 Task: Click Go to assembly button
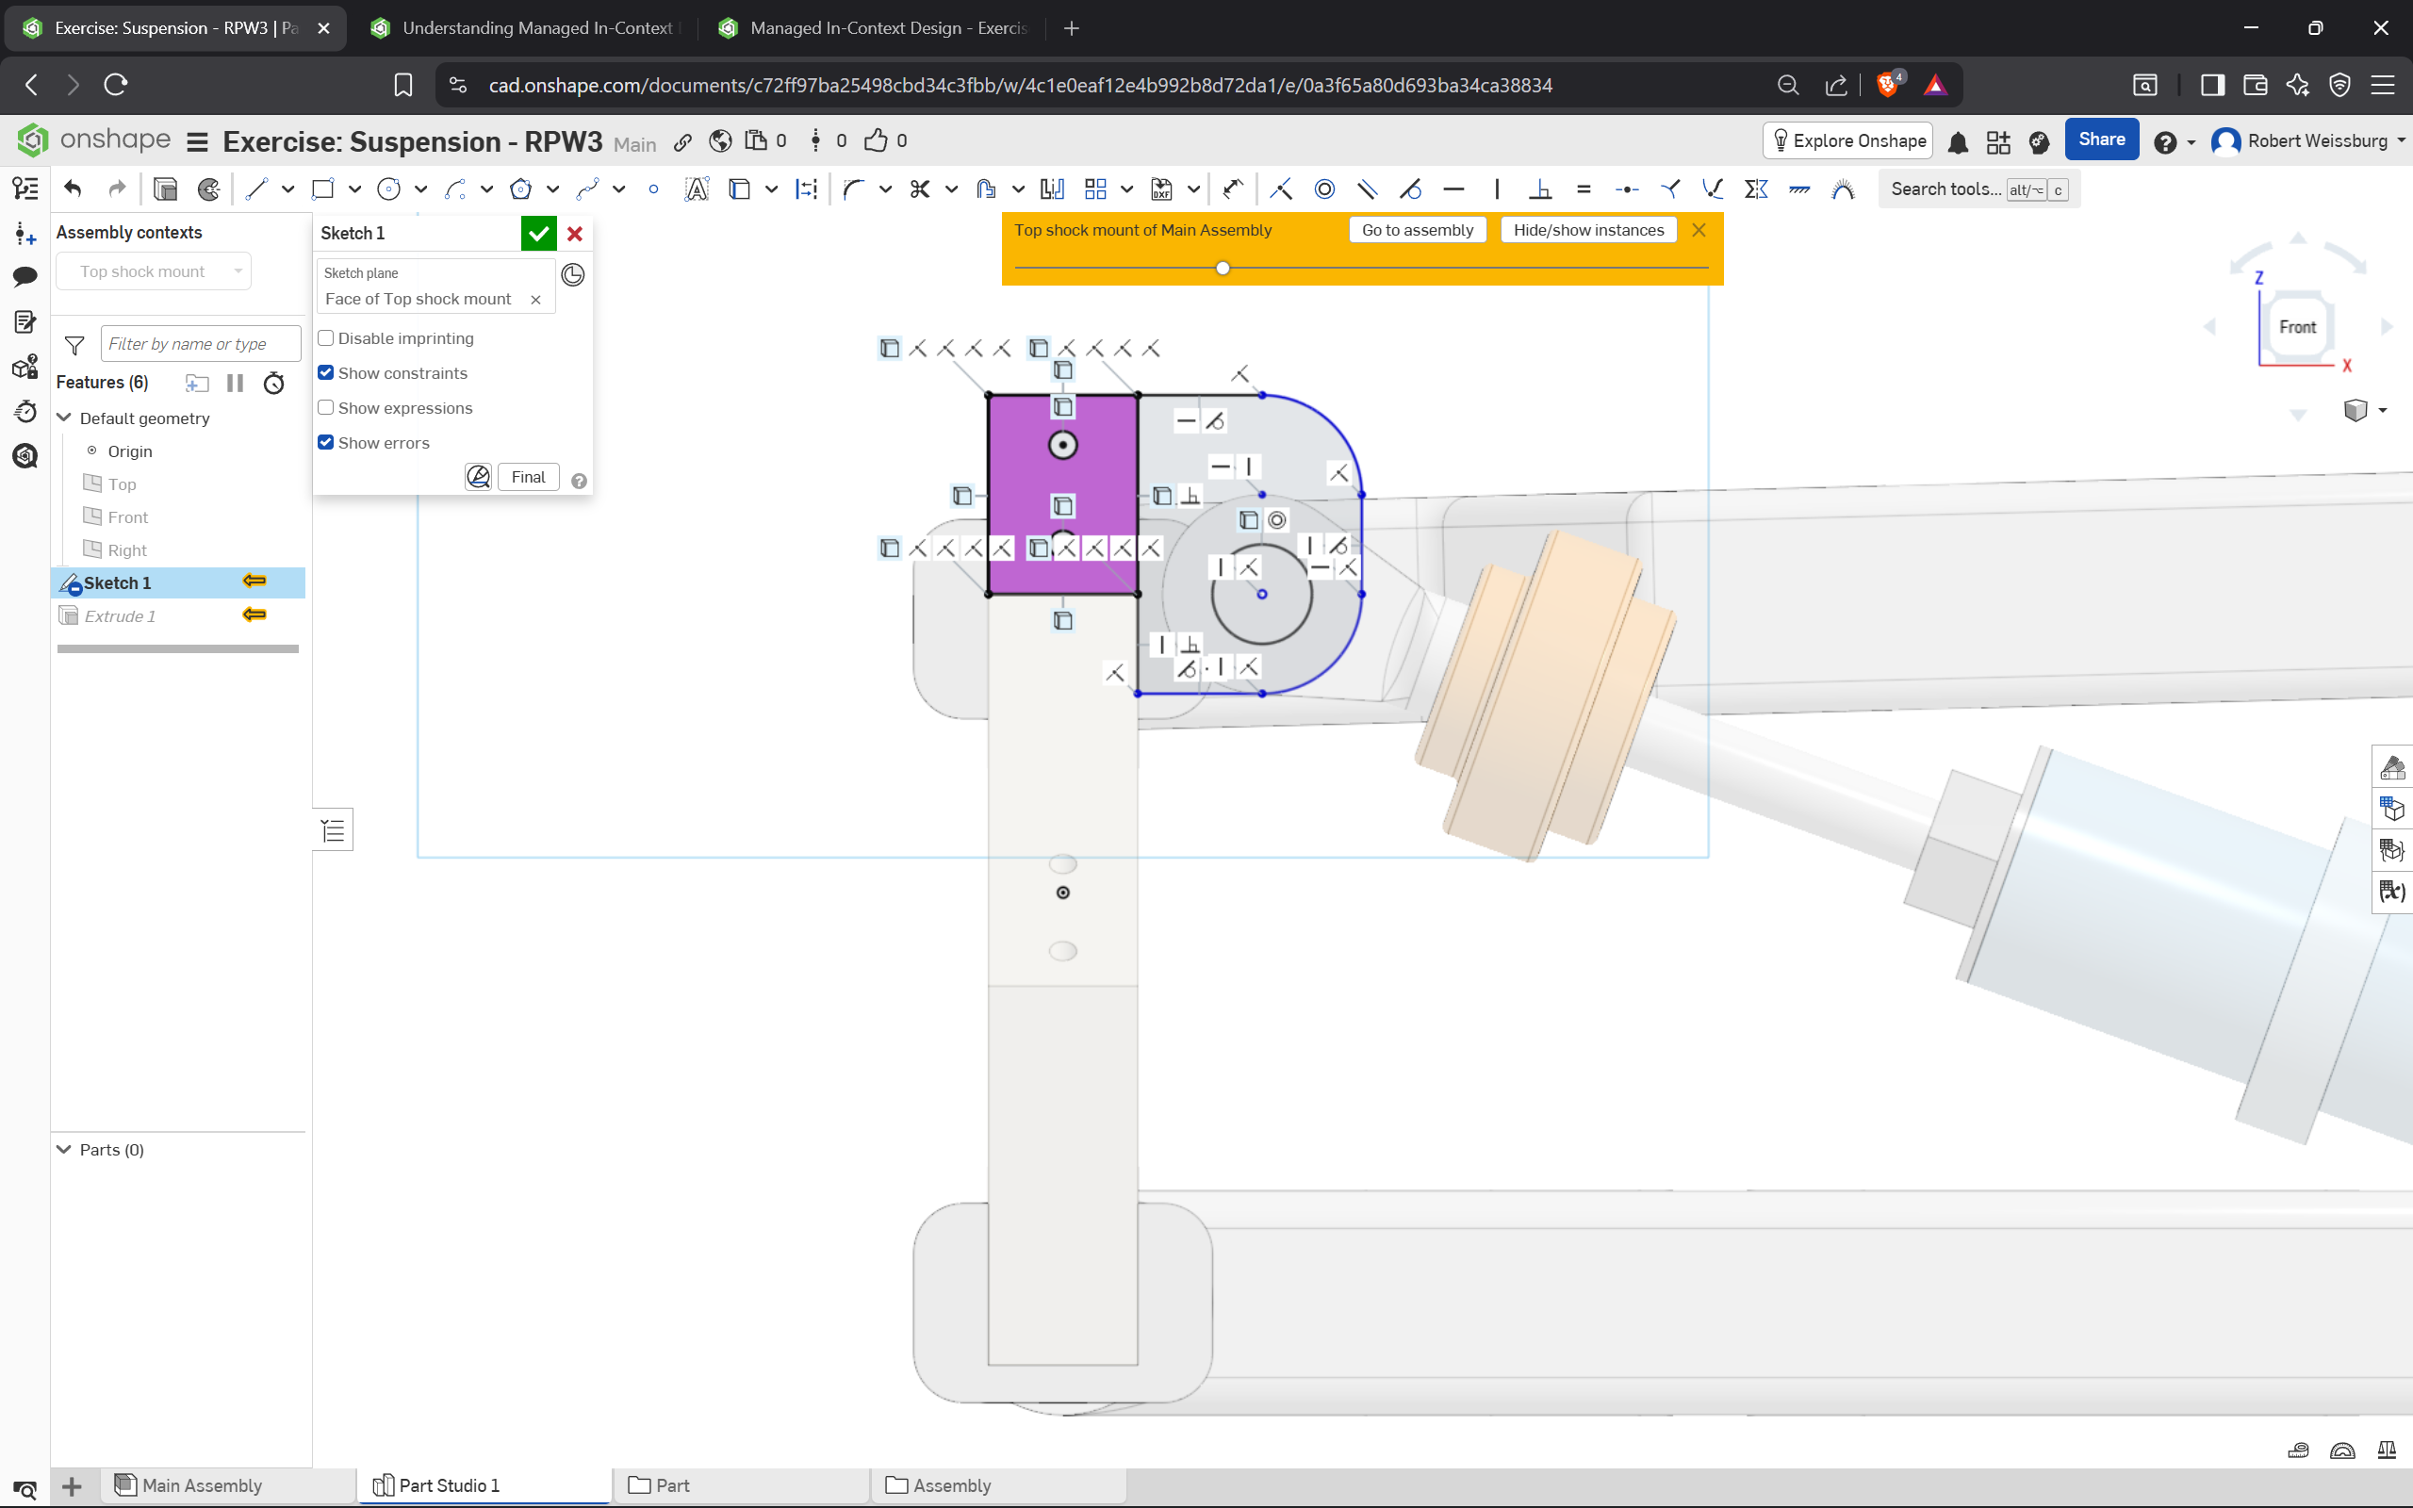point(1417,230)
